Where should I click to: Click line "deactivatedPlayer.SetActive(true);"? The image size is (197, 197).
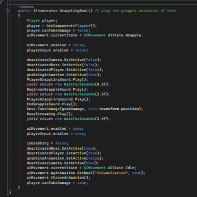point(64,153)
